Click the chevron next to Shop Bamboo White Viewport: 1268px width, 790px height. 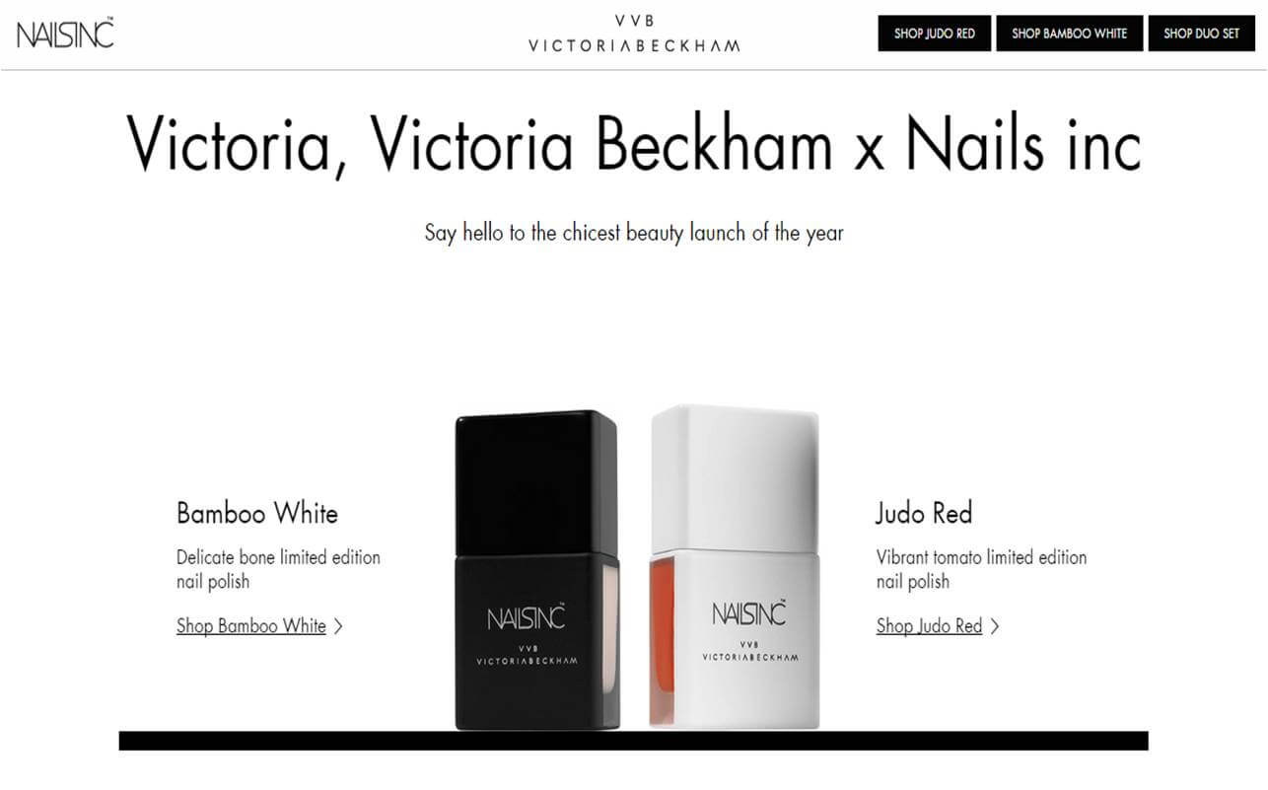[338, 625]
